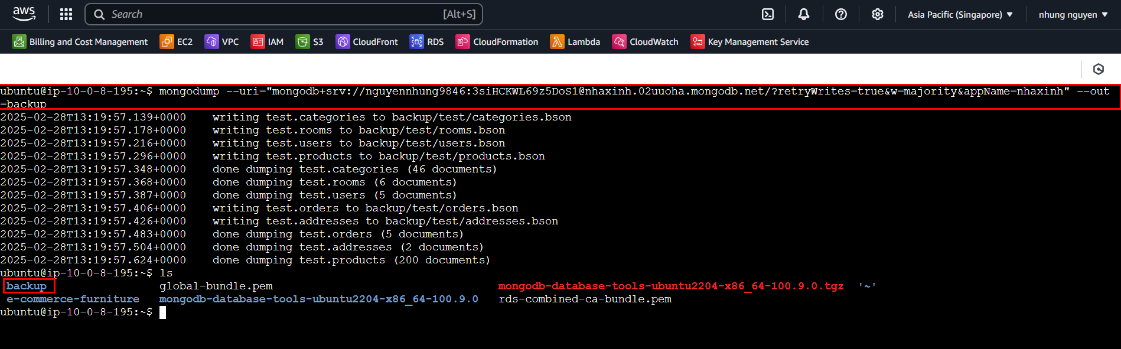The width and height of the screenshot is (1121, 349).
Task: Click the Key Management Service red icon
Action: pyautogui.click(x=698, y=42)
